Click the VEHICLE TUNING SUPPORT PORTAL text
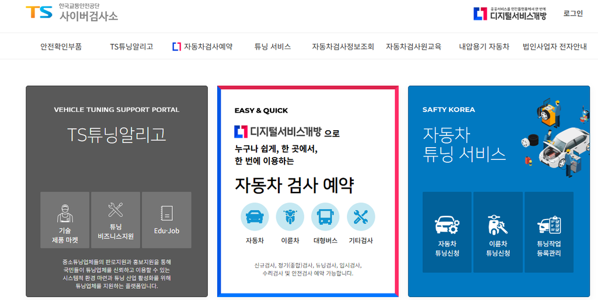598x300 pixels. pyautogui.click(x=116, y=110)
